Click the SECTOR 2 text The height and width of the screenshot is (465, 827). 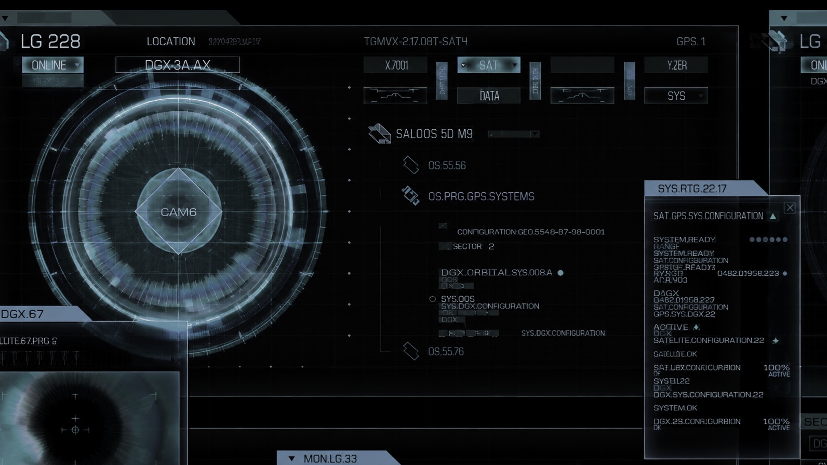coord(473,246)
